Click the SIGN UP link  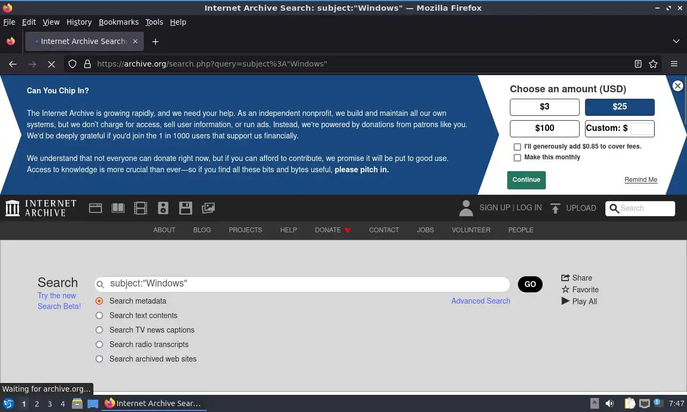495,208
